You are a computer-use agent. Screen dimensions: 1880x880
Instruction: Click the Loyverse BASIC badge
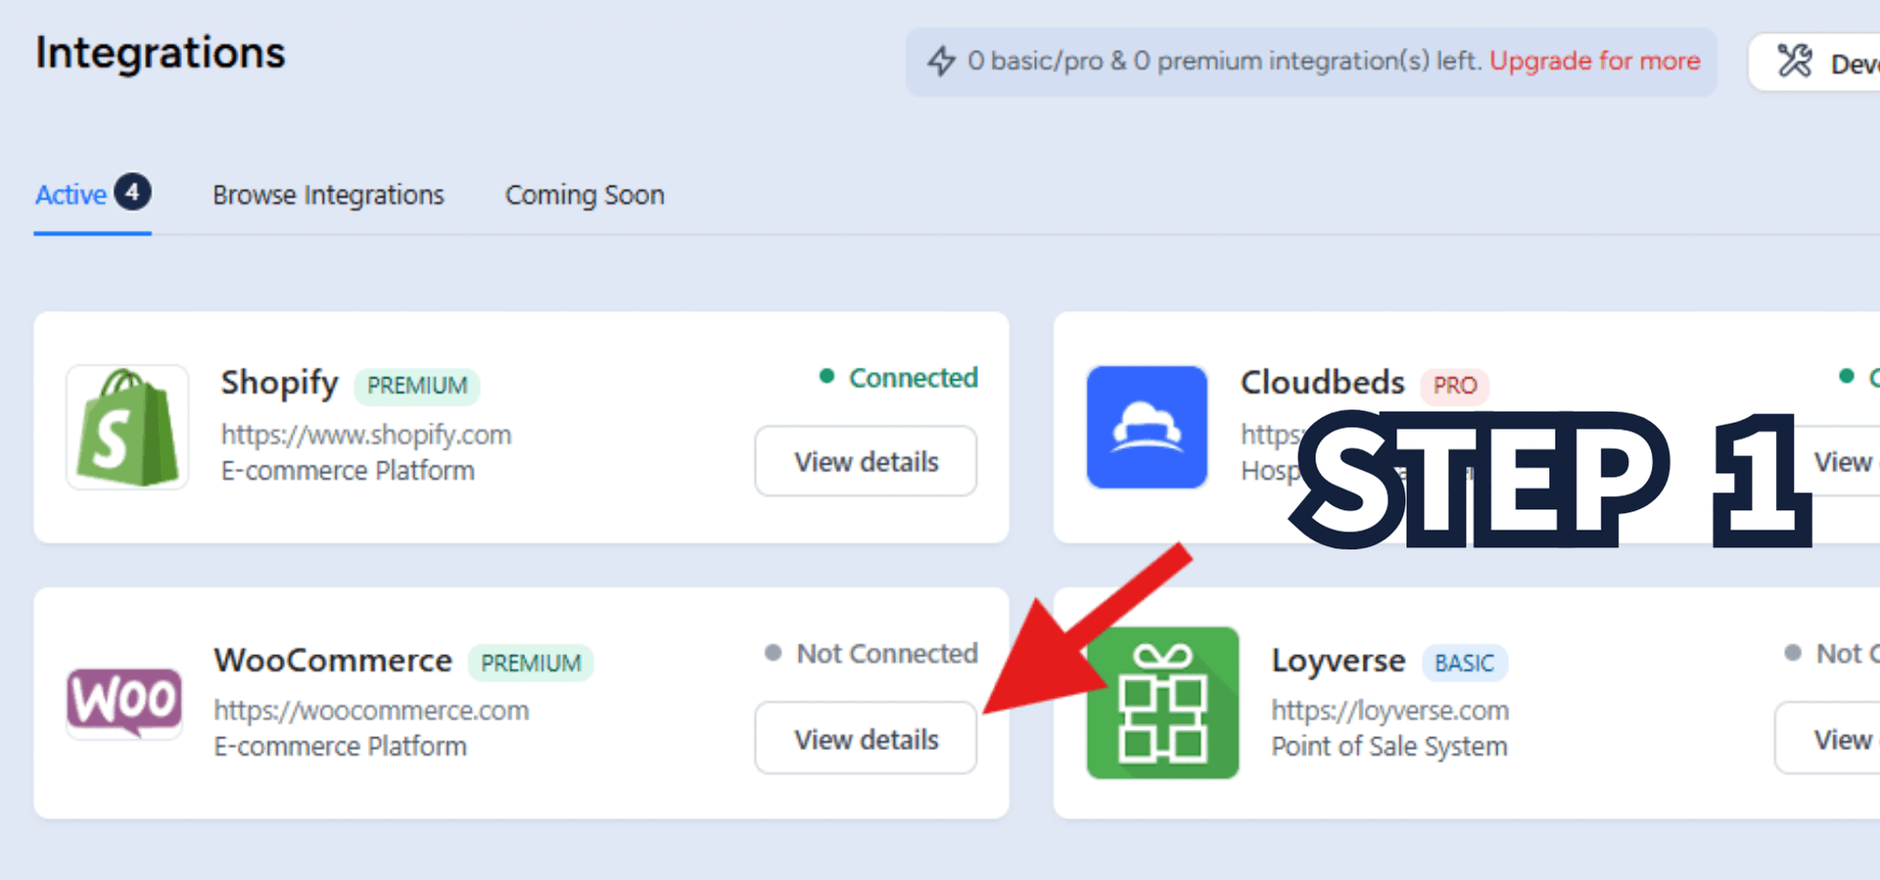[1464, 664]
